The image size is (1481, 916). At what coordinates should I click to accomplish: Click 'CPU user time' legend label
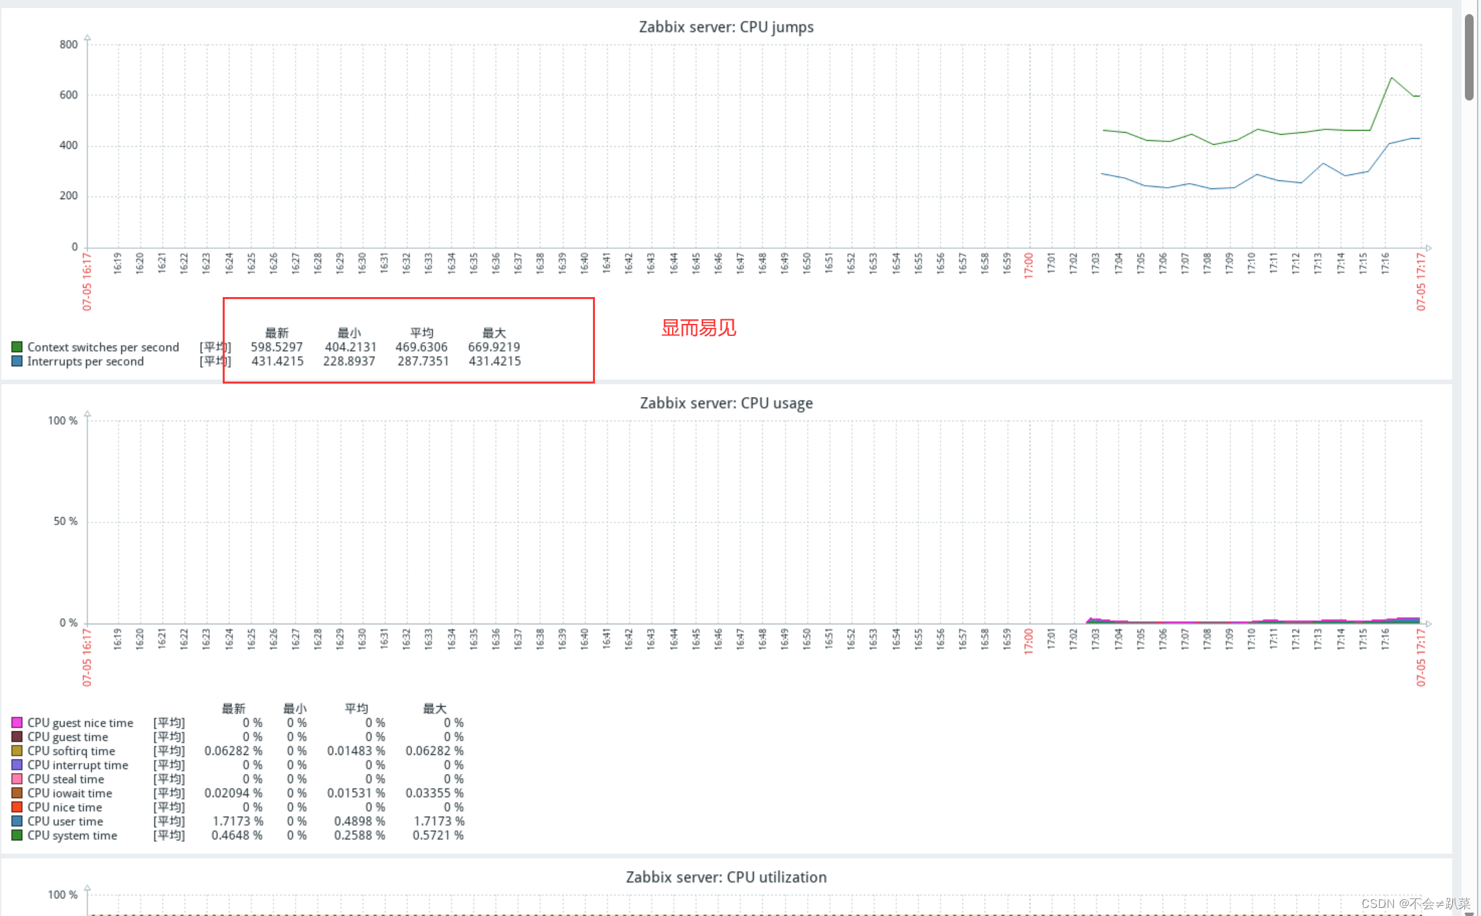tap(65, 821)
